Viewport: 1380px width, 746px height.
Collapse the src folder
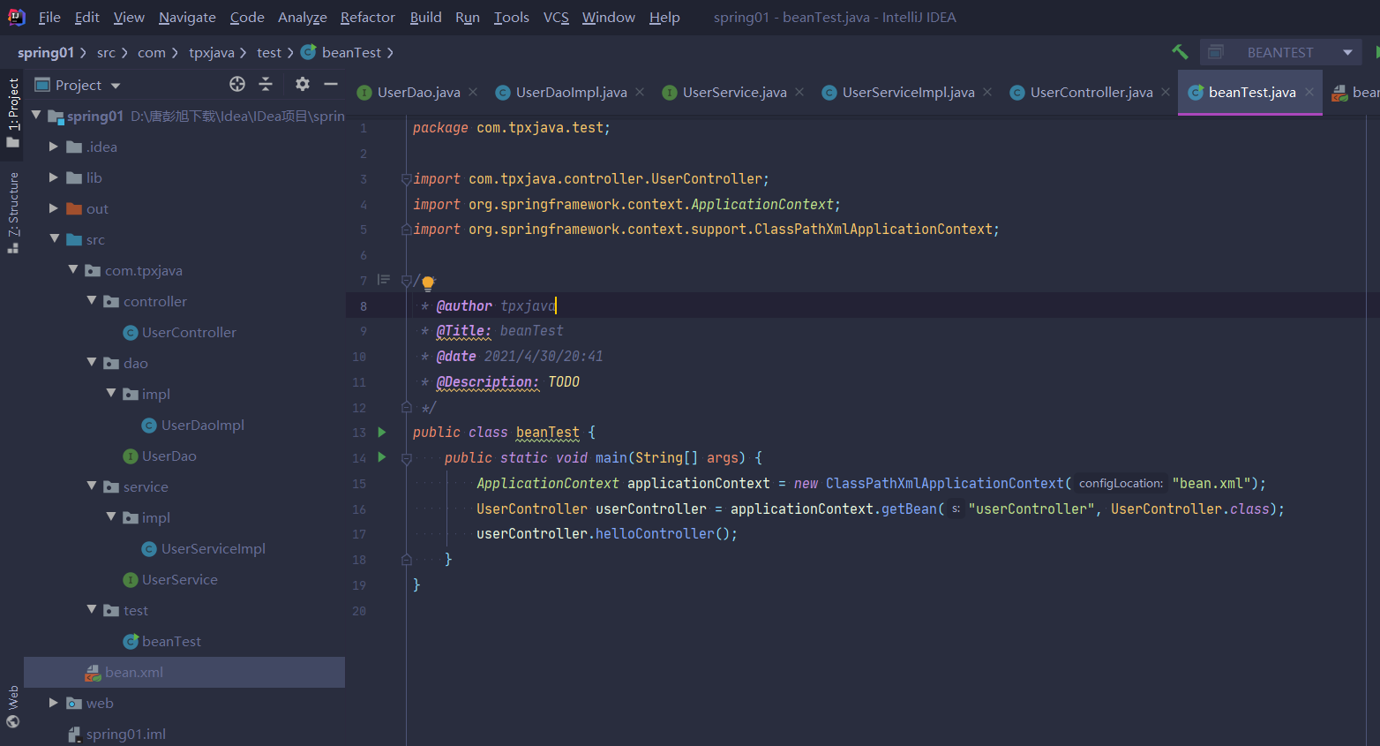click(x=55, y=238)
